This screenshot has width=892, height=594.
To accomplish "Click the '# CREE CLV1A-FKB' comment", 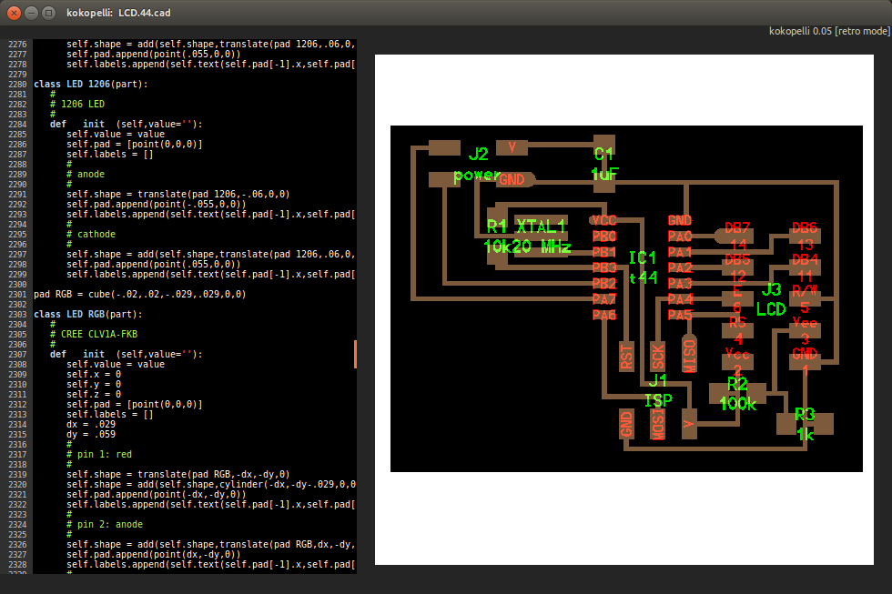I will (93, 334).
